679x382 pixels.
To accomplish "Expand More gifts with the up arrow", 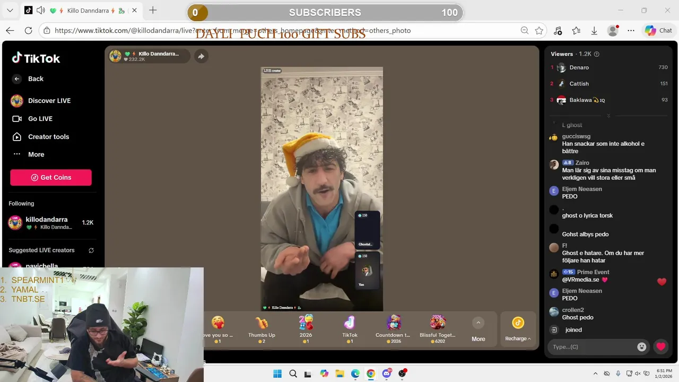I will point(478,323).
